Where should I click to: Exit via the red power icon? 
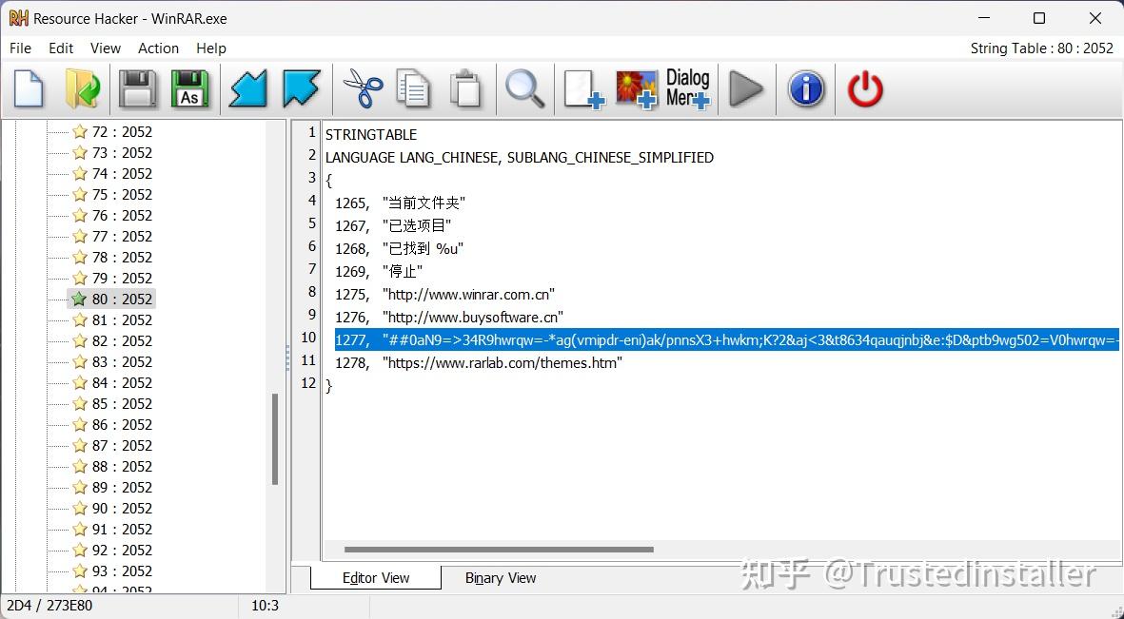click(865, 89)
